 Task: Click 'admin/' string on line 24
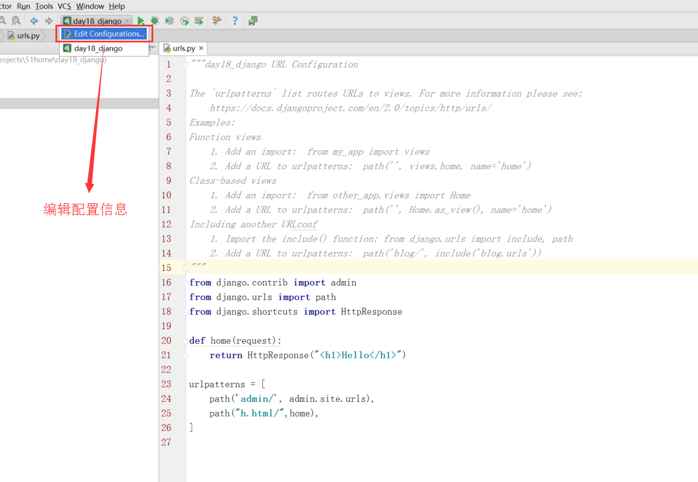point(258,399)
